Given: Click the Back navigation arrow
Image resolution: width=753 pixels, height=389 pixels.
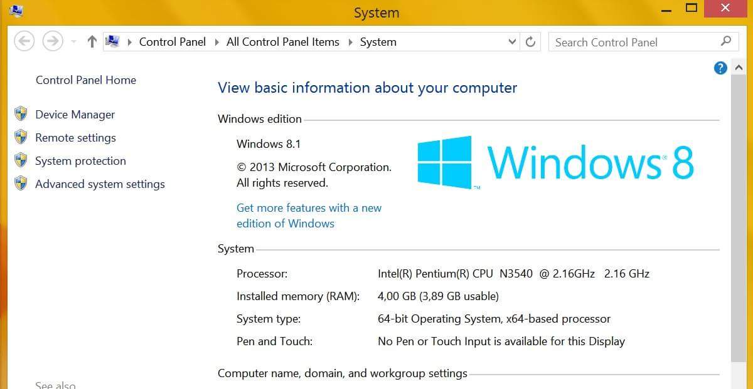Looking at the screenshot, I should point(24,42).
